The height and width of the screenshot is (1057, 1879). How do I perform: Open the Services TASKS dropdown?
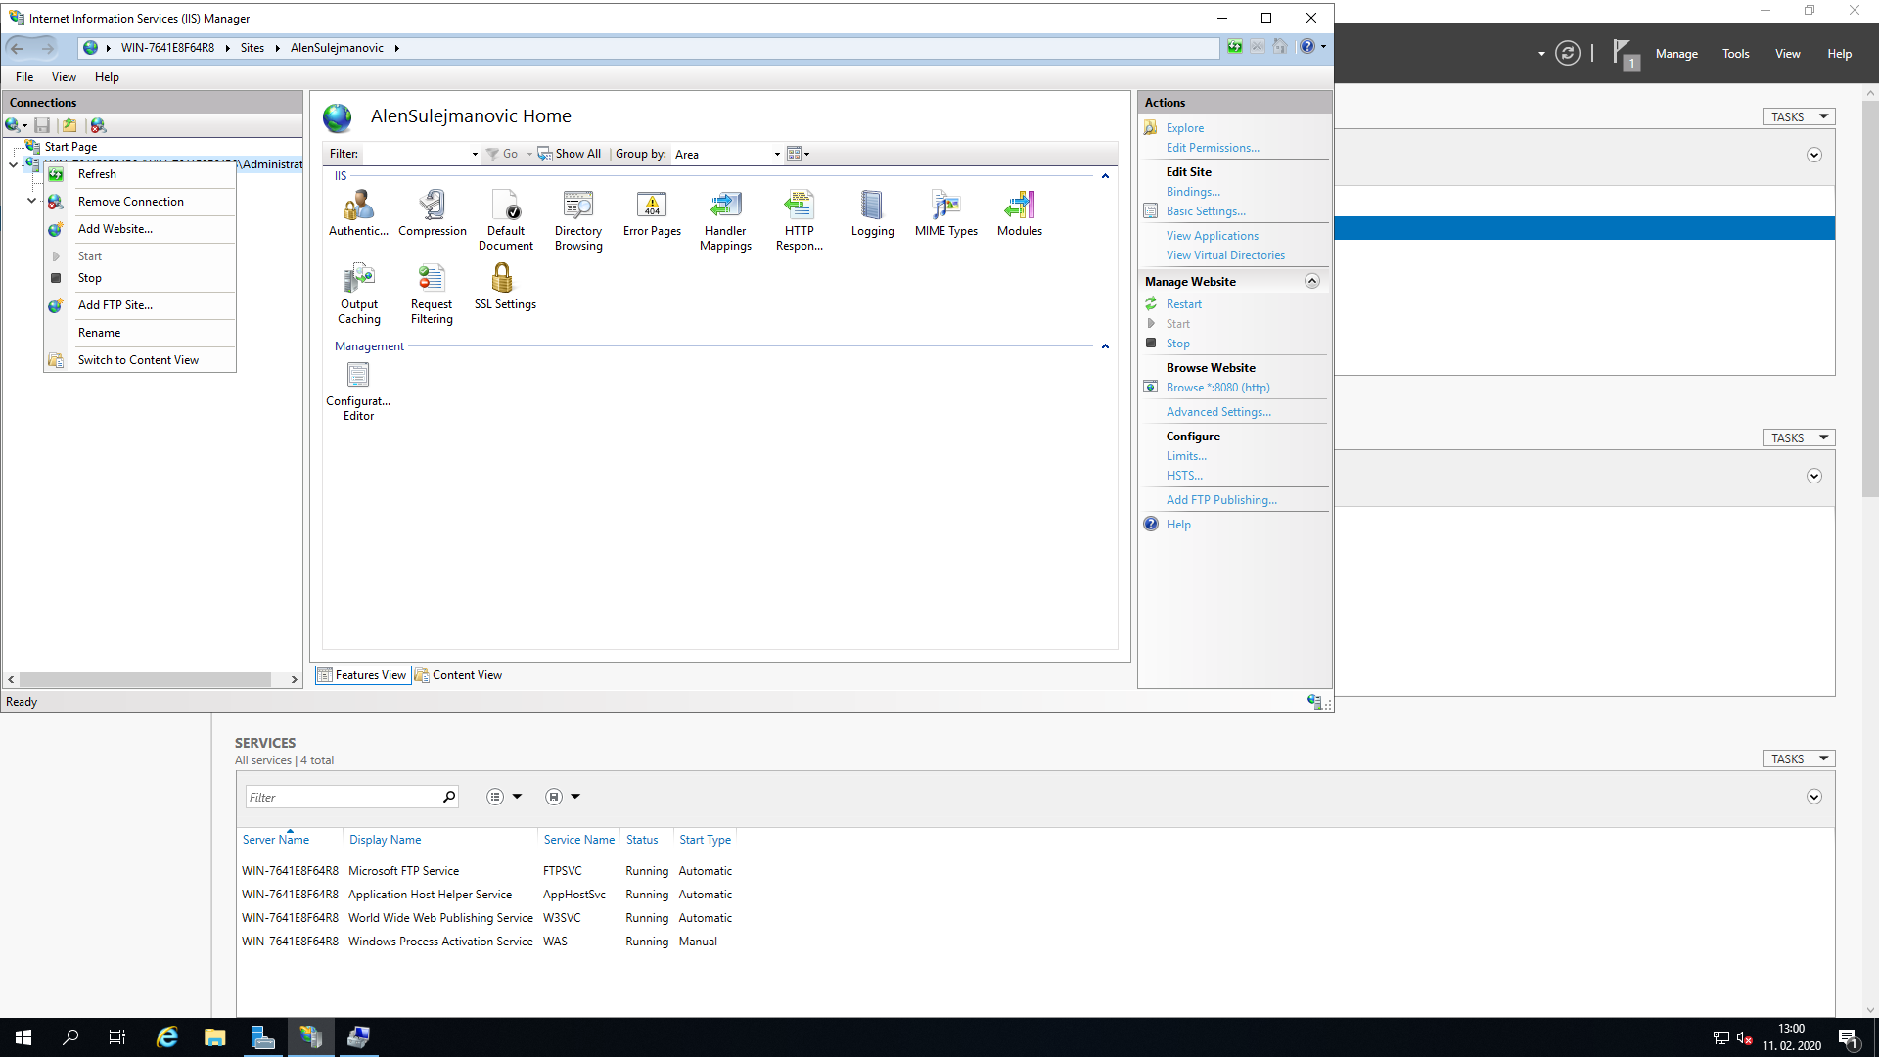click(x=1799, y=759)
